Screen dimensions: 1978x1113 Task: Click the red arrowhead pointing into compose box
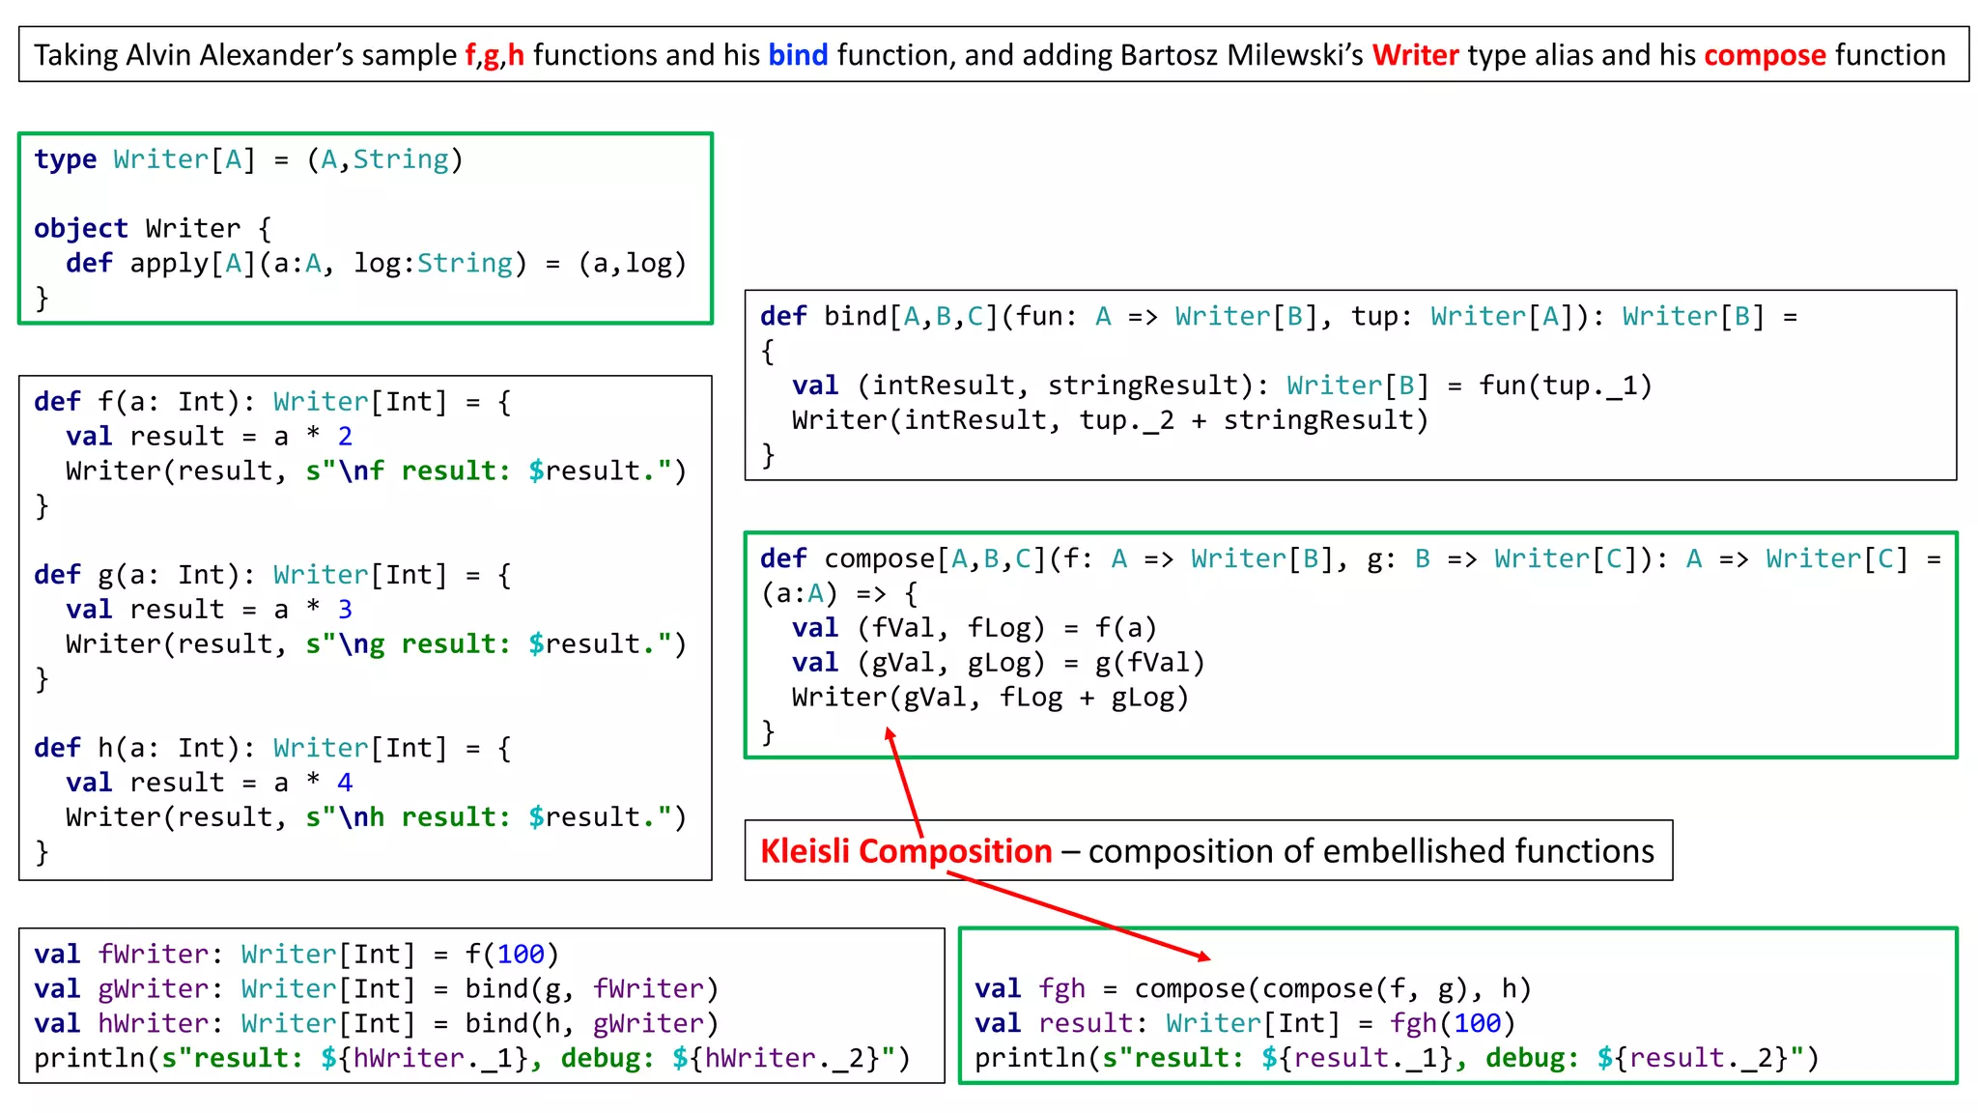tap(890, 735)
